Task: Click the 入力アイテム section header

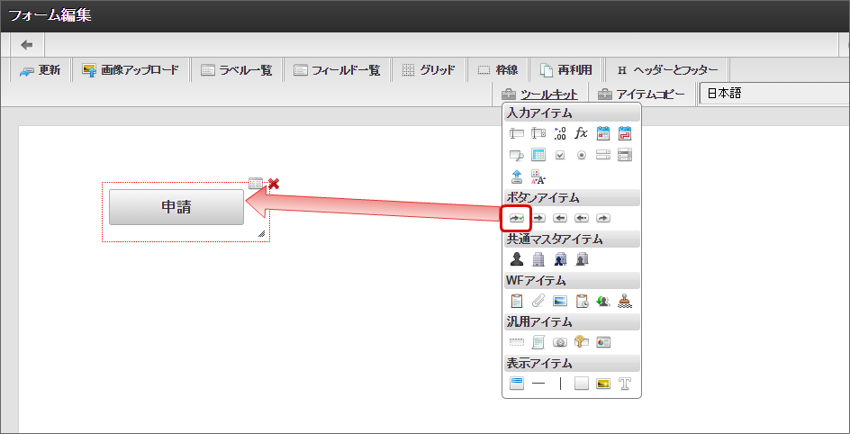Action: pos(572,113)
